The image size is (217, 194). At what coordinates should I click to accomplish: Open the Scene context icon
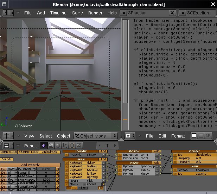[x=79, y=146]
